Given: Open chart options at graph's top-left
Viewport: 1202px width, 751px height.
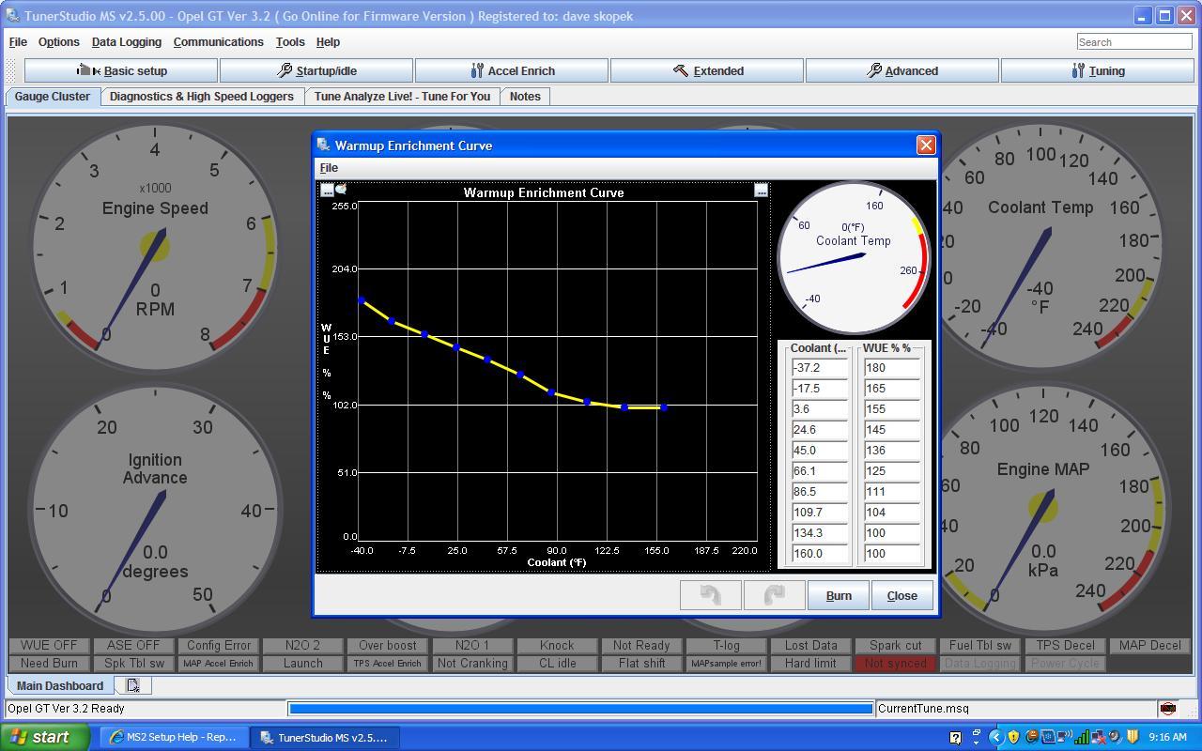Looking at the screenshot, I should click(327, 191).
